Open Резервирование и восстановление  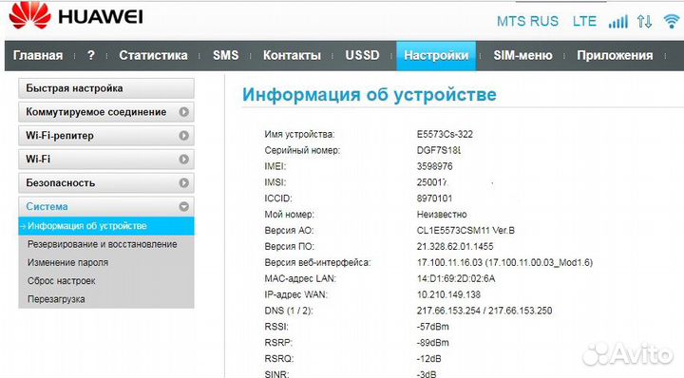click(x=102, y=244)
